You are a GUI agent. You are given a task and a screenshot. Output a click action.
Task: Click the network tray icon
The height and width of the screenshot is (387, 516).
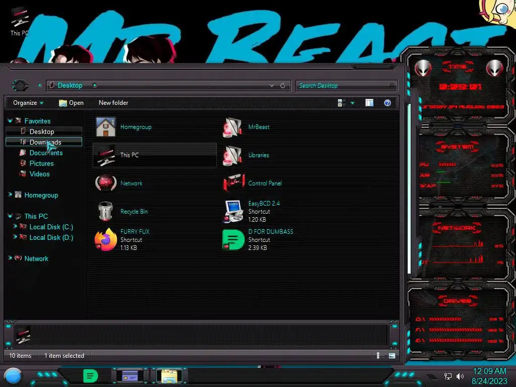[448, 376]
